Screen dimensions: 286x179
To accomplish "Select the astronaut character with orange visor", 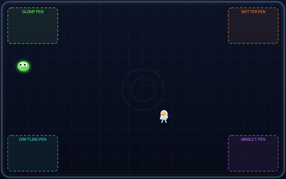I will 164,117.
